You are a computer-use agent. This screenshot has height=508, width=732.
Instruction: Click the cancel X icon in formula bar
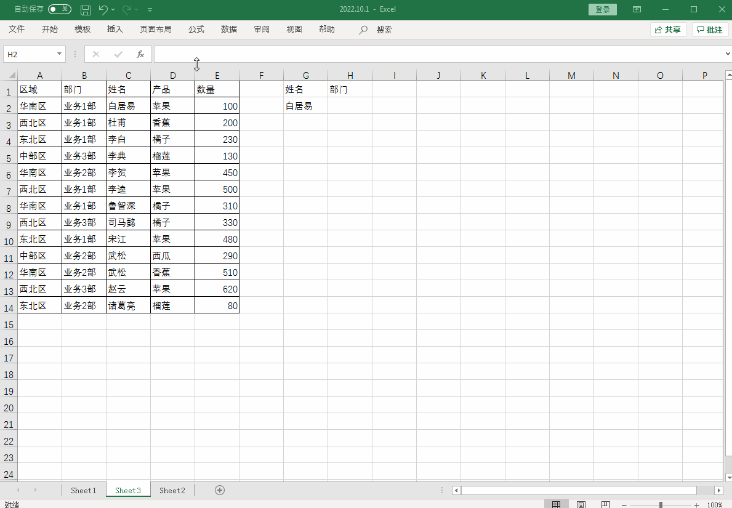[x=95, y=54]
